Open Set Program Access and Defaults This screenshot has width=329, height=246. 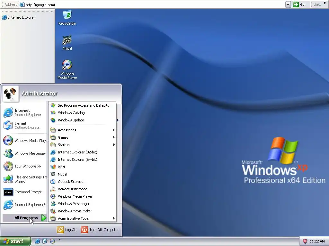tap(83, 105)
